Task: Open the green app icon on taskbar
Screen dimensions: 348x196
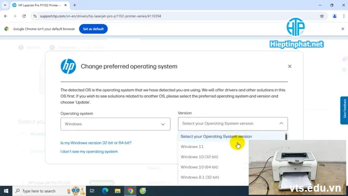Action: pyautogui.click(x=142, y=191)
